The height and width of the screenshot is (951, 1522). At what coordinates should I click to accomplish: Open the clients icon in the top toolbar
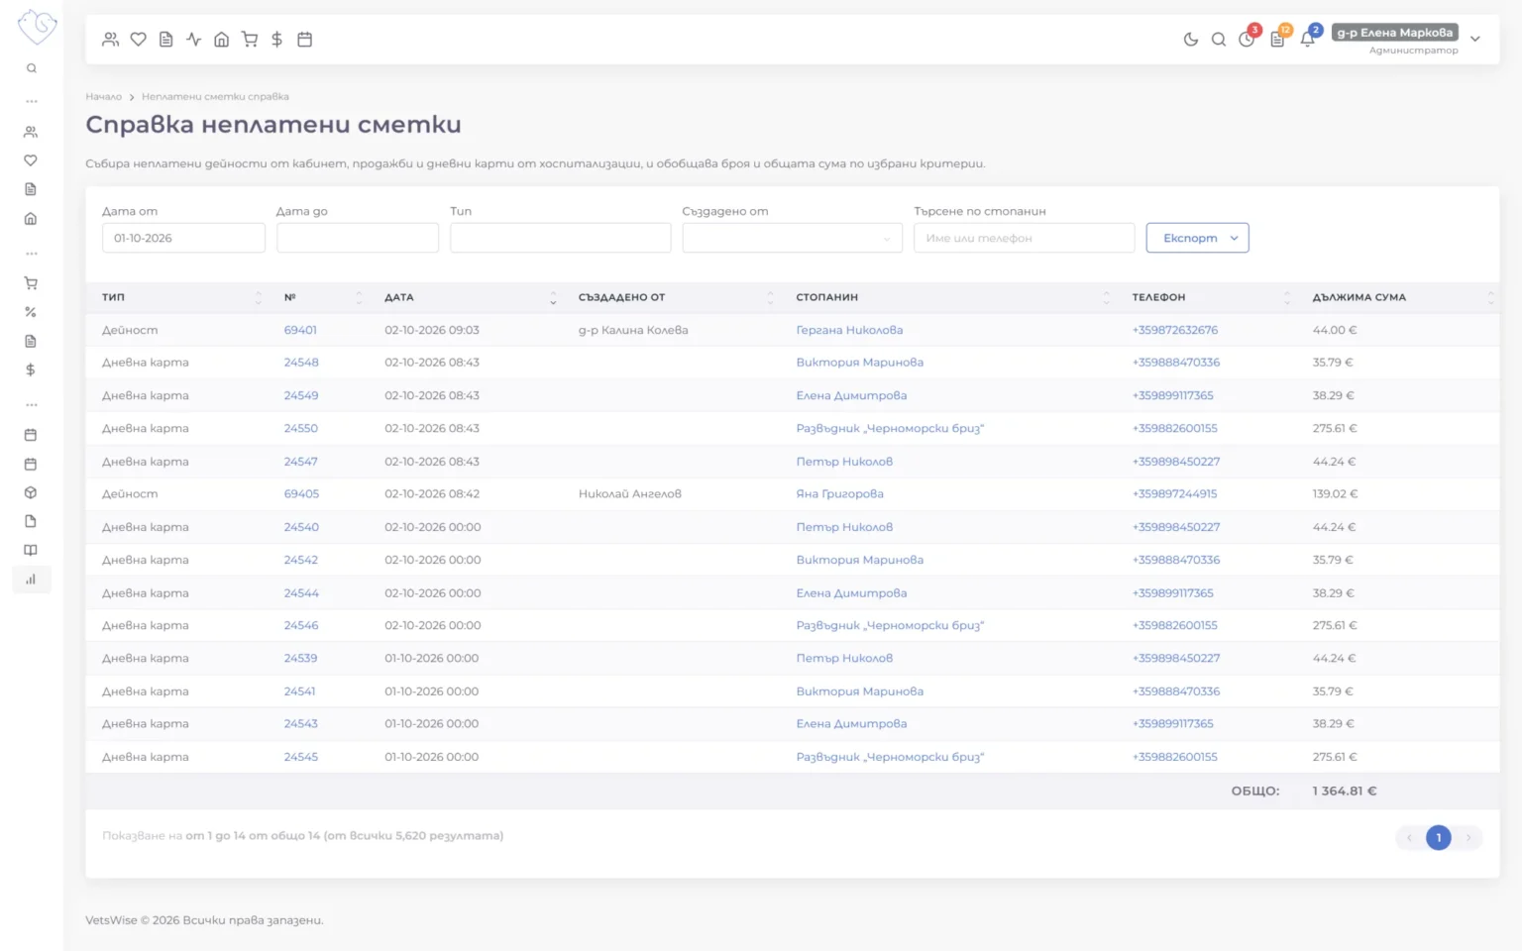click(110, 40)
